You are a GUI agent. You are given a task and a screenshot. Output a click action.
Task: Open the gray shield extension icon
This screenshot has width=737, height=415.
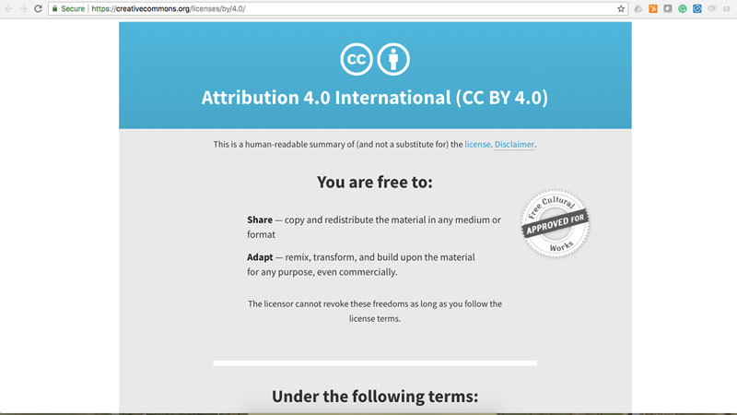coord(667,8)
